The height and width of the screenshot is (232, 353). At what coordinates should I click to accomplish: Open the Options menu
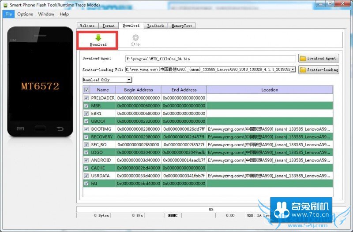(x=25, y=14)
